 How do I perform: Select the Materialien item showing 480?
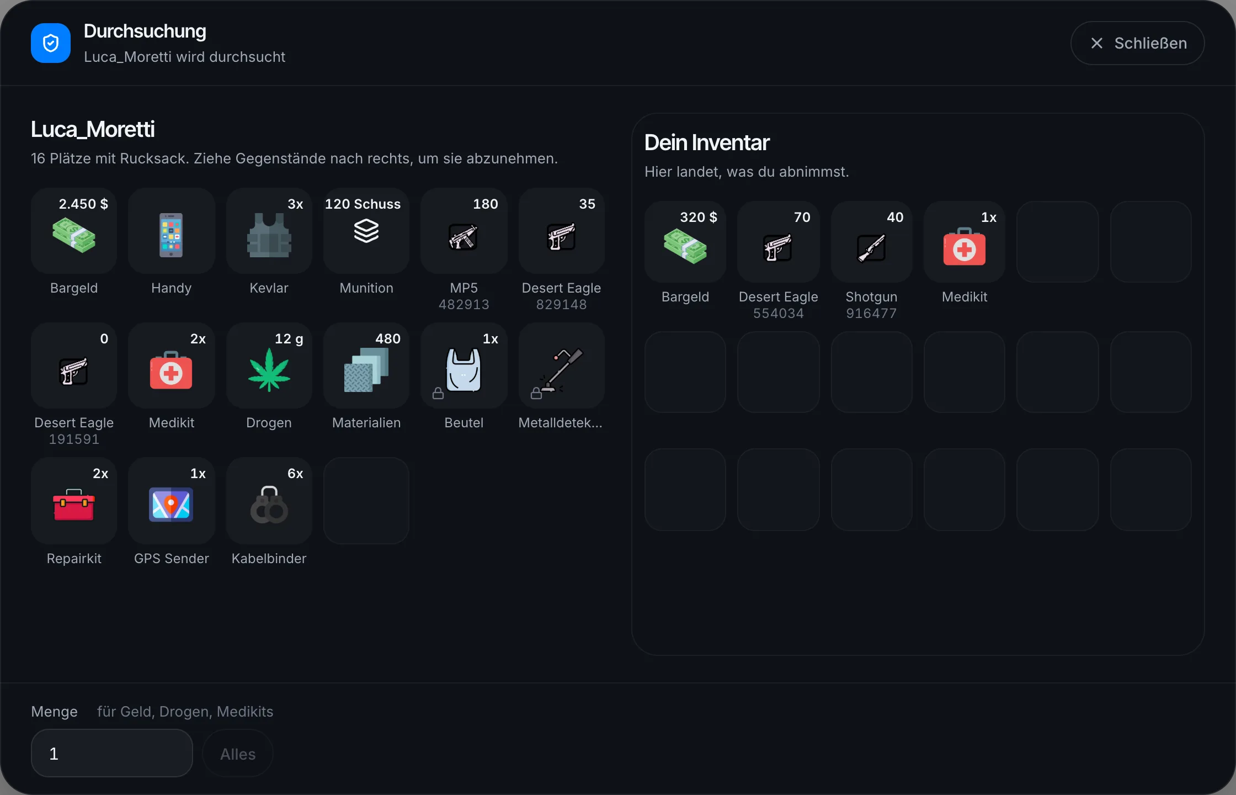click(366, 365)
